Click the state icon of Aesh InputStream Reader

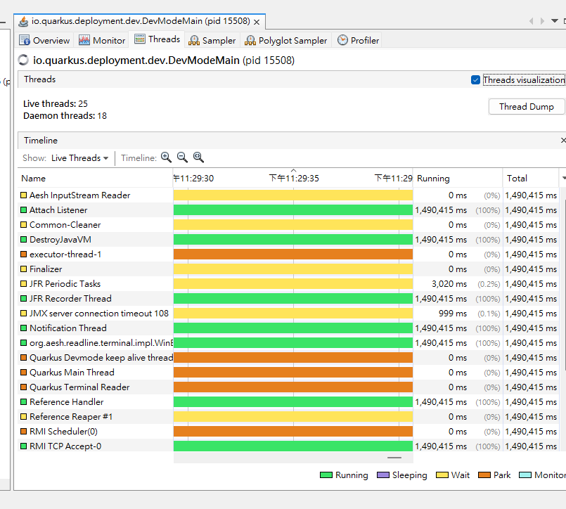(23, 195)
